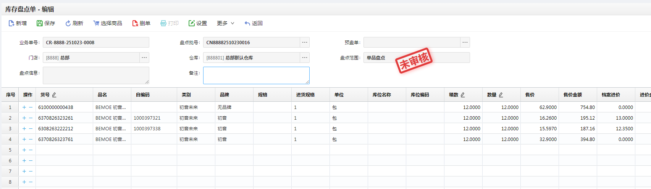651x189 pixels.
Task: Click the 盘点信息 text area
Action: pos(95,75)
